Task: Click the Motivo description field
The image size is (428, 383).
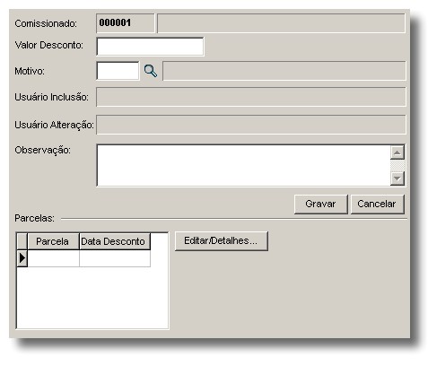Action: coord(284,71)
